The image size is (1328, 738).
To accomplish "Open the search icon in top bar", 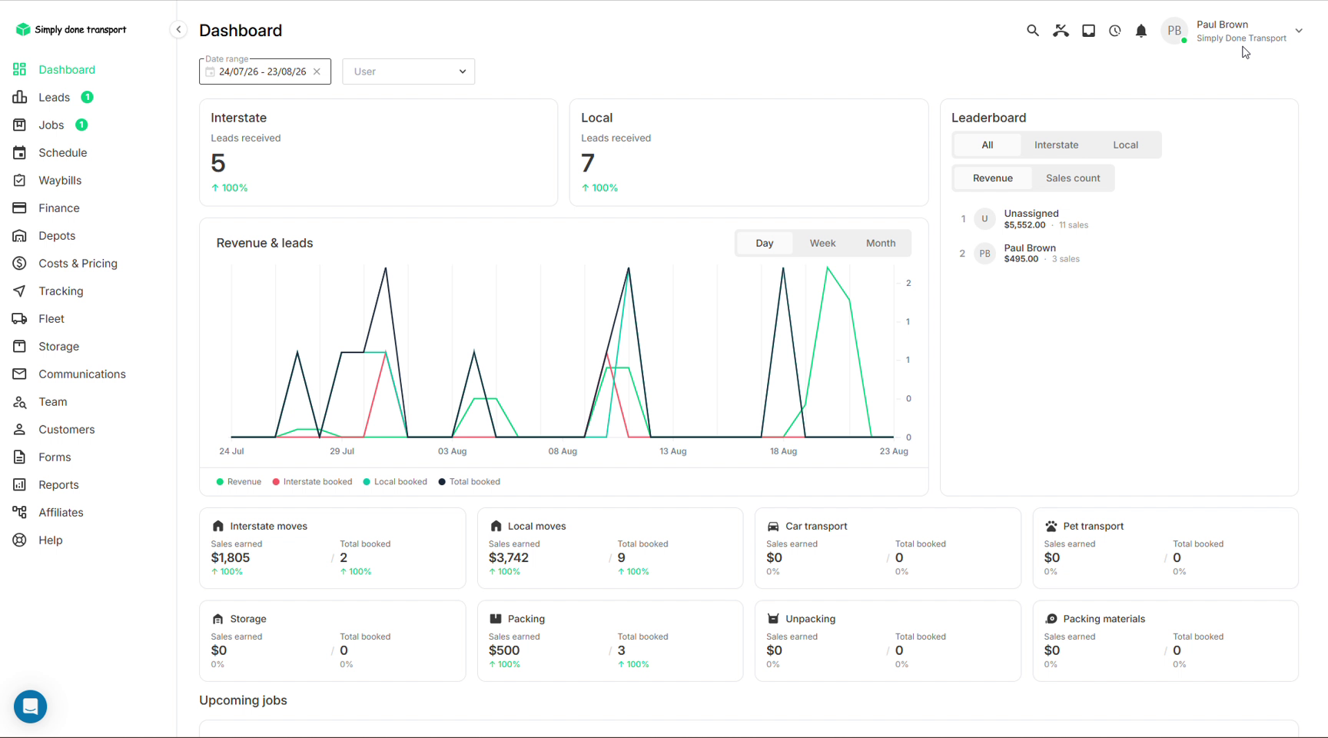I will 1032,31.
